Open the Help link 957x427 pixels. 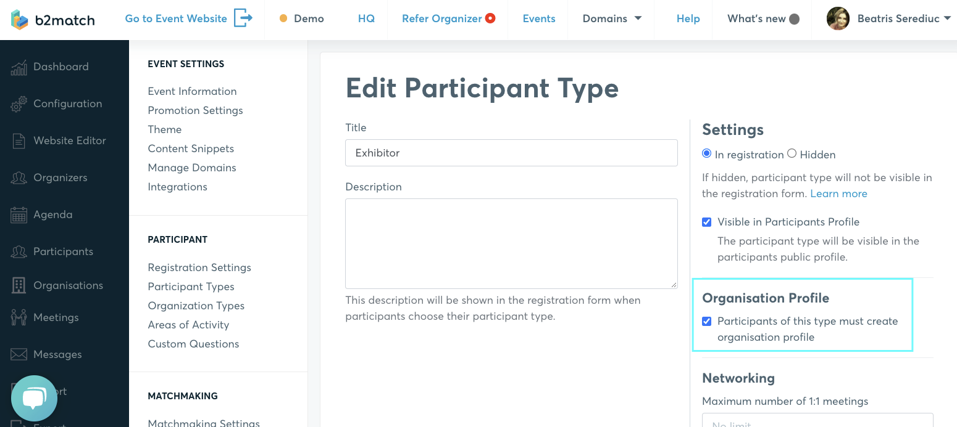[688, 18]
